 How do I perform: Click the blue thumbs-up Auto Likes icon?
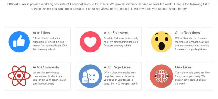coord(19,42)
